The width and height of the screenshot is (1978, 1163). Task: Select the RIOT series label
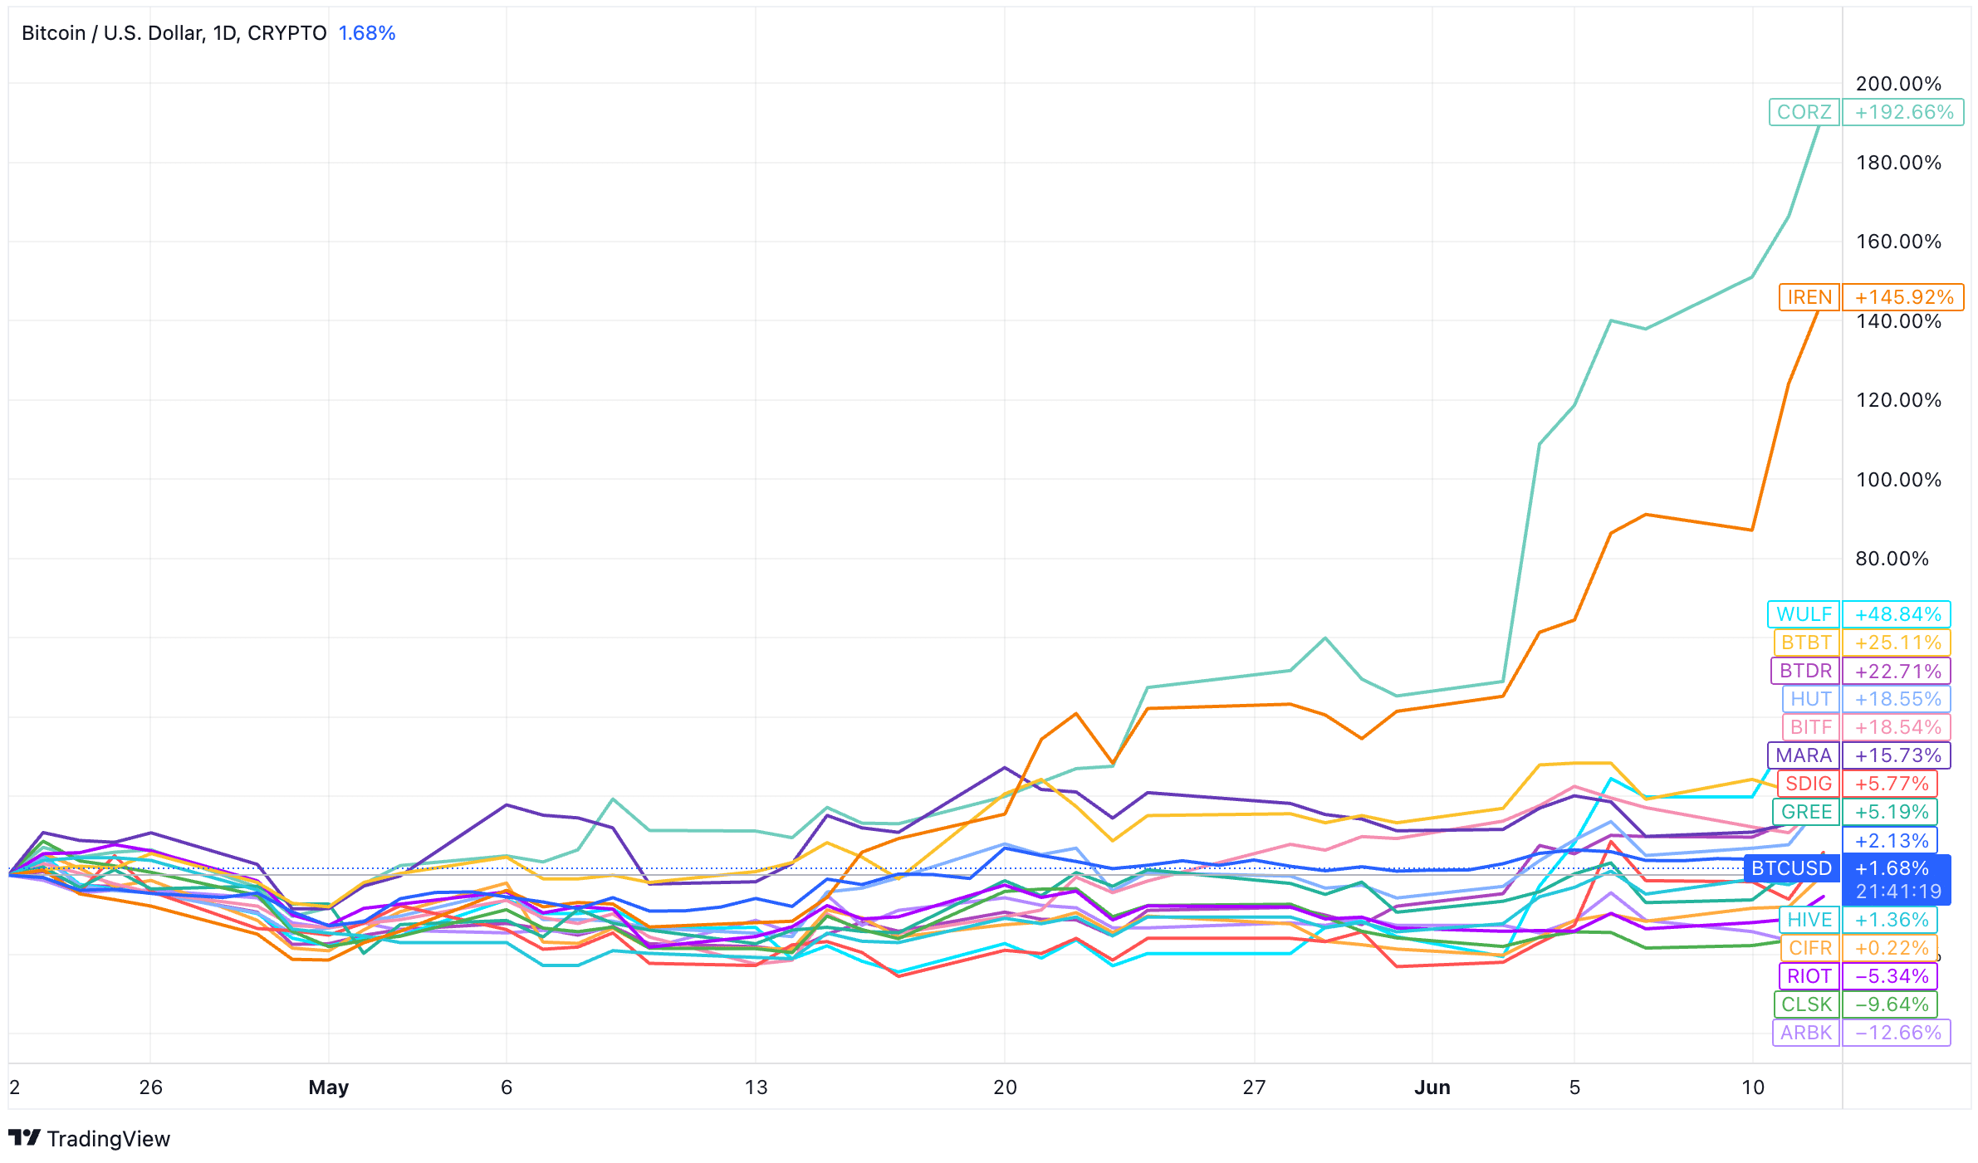click(x=1809, y=976)
